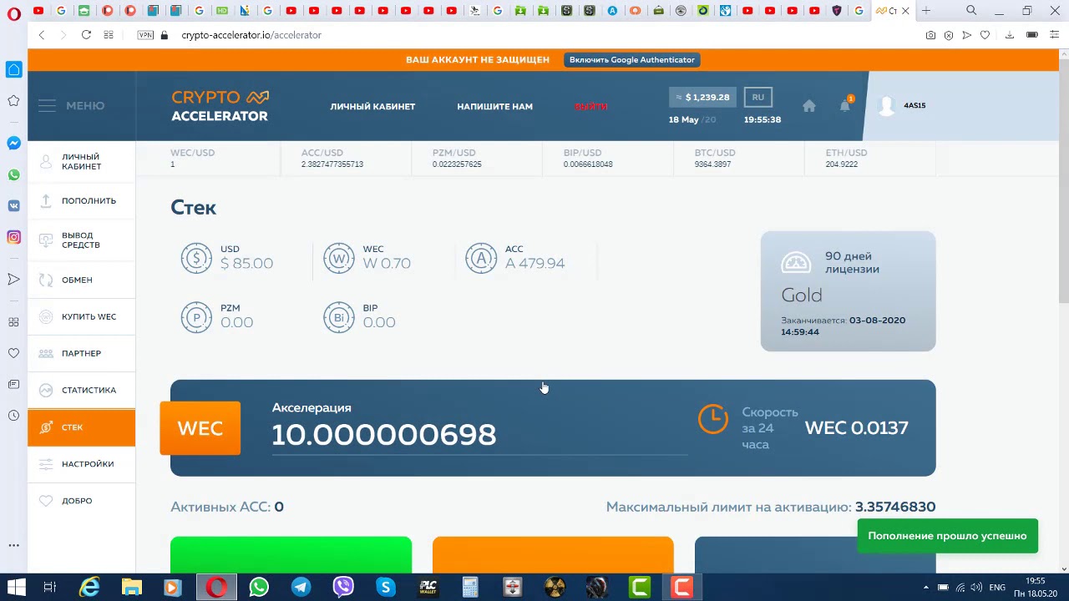This screenshot has width=1069, height=601.
Task: Open the notifications bell
Action: pos(845,105)
